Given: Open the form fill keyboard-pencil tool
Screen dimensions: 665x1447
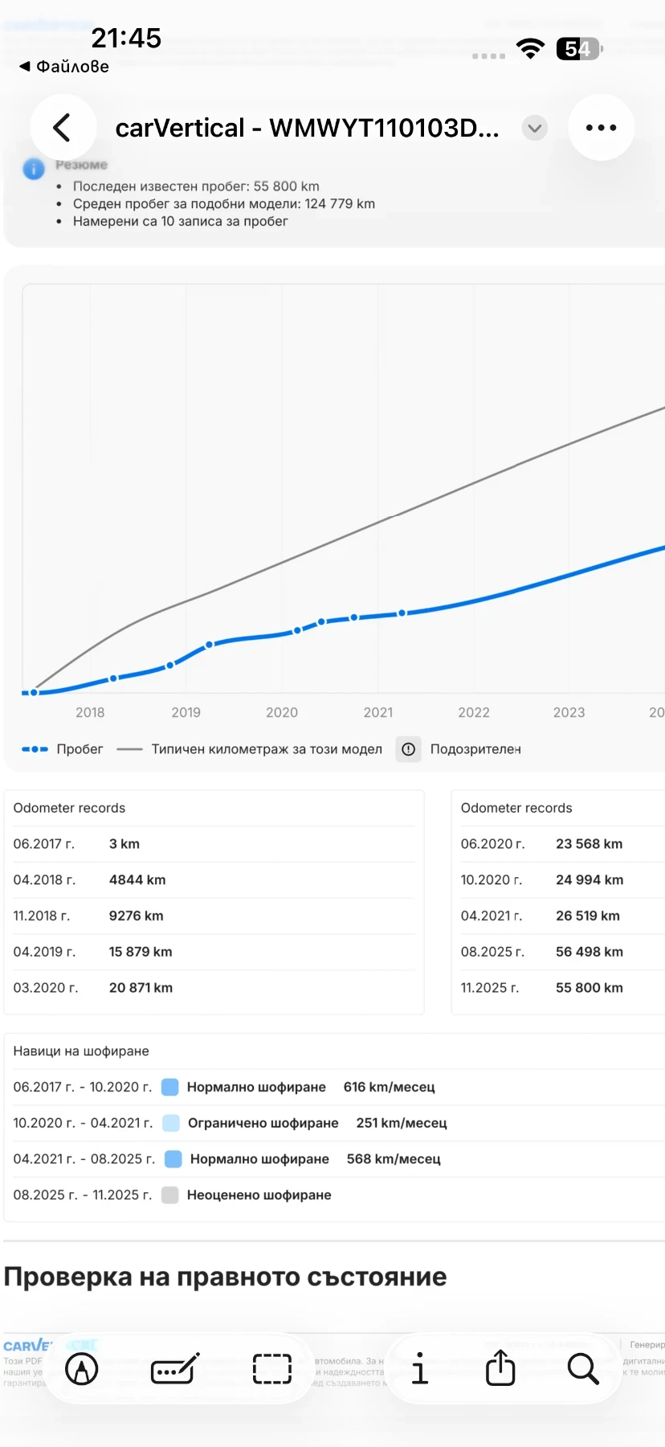Looking at the screenshot, I should [175, 1368].
